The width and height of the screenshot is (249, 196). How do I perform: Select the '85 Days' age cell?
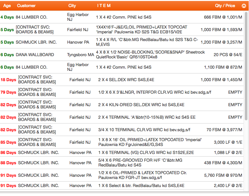(x=8, y=142)
